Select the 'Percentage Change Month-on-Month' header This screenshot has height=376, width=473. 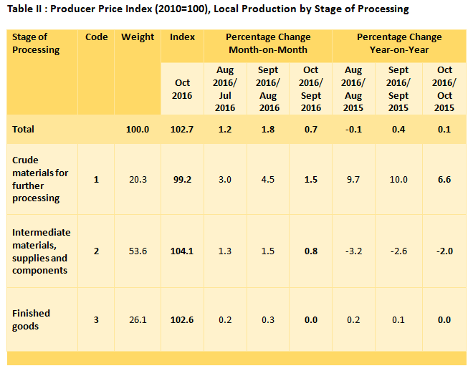coord(267,44)
